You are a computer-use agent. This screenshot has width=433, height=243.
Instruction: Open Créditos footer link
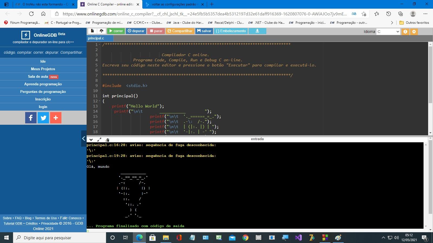point(32,224)
